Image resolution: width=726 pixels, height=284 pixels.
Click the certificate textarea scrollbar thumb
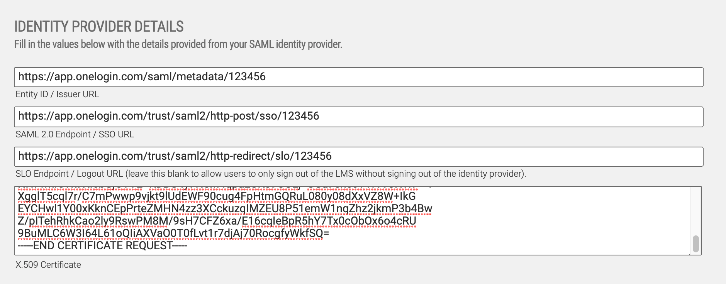(x=696, y=244)
